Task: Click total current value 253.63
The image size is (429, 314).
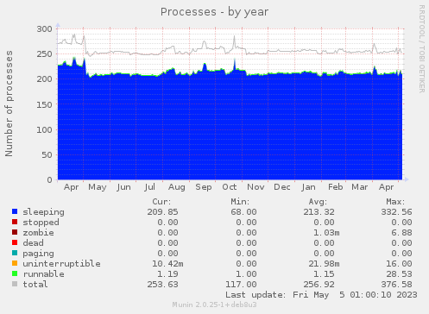Action: coord(162,285)
